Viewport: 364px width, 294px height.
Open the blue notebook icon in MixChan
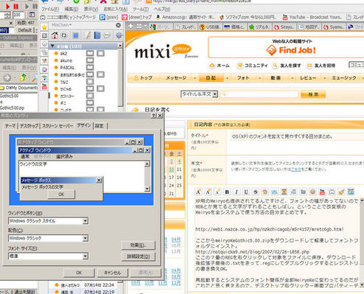click(x=97, y=35)
